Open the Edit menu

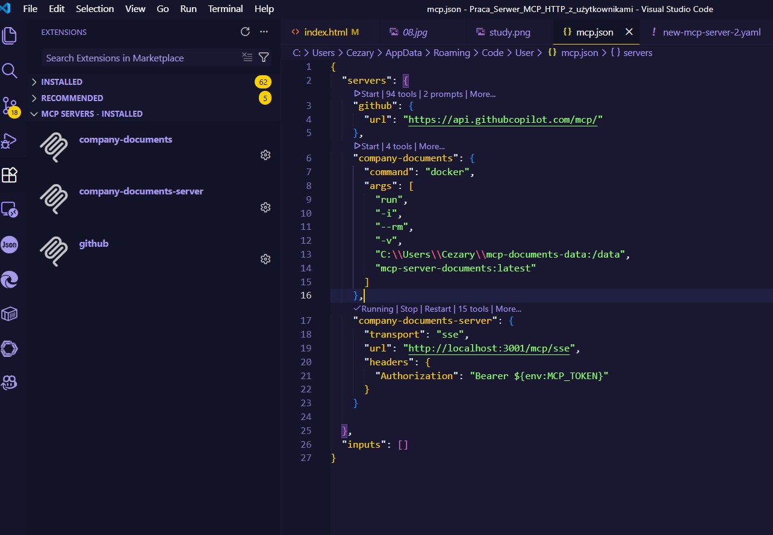tap(57, 9)
